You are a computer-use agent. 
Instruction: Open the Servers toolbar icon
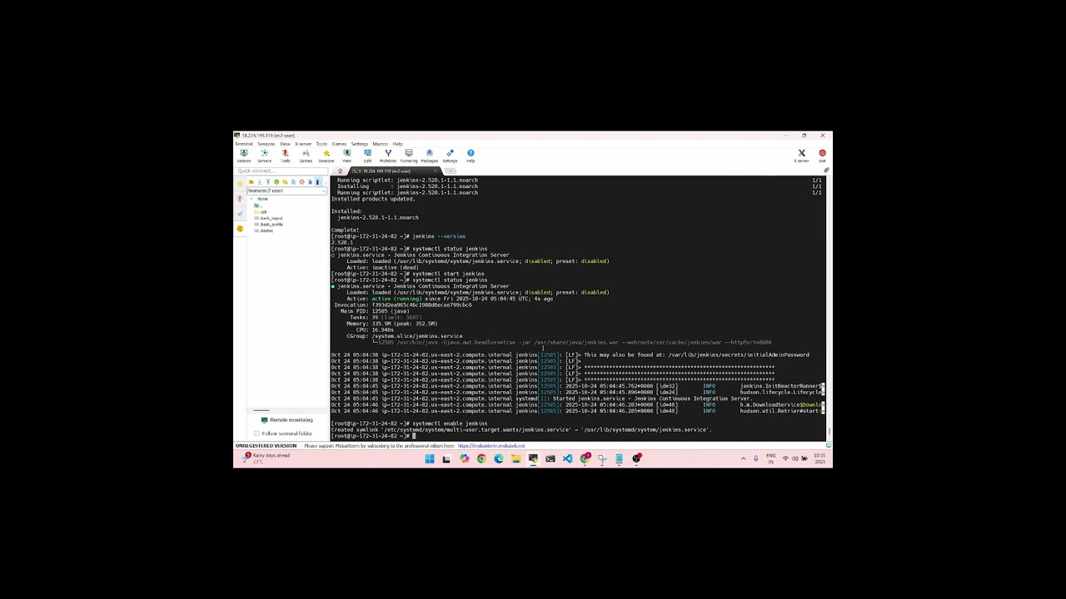pyautogui.click(x=264, y=156)
